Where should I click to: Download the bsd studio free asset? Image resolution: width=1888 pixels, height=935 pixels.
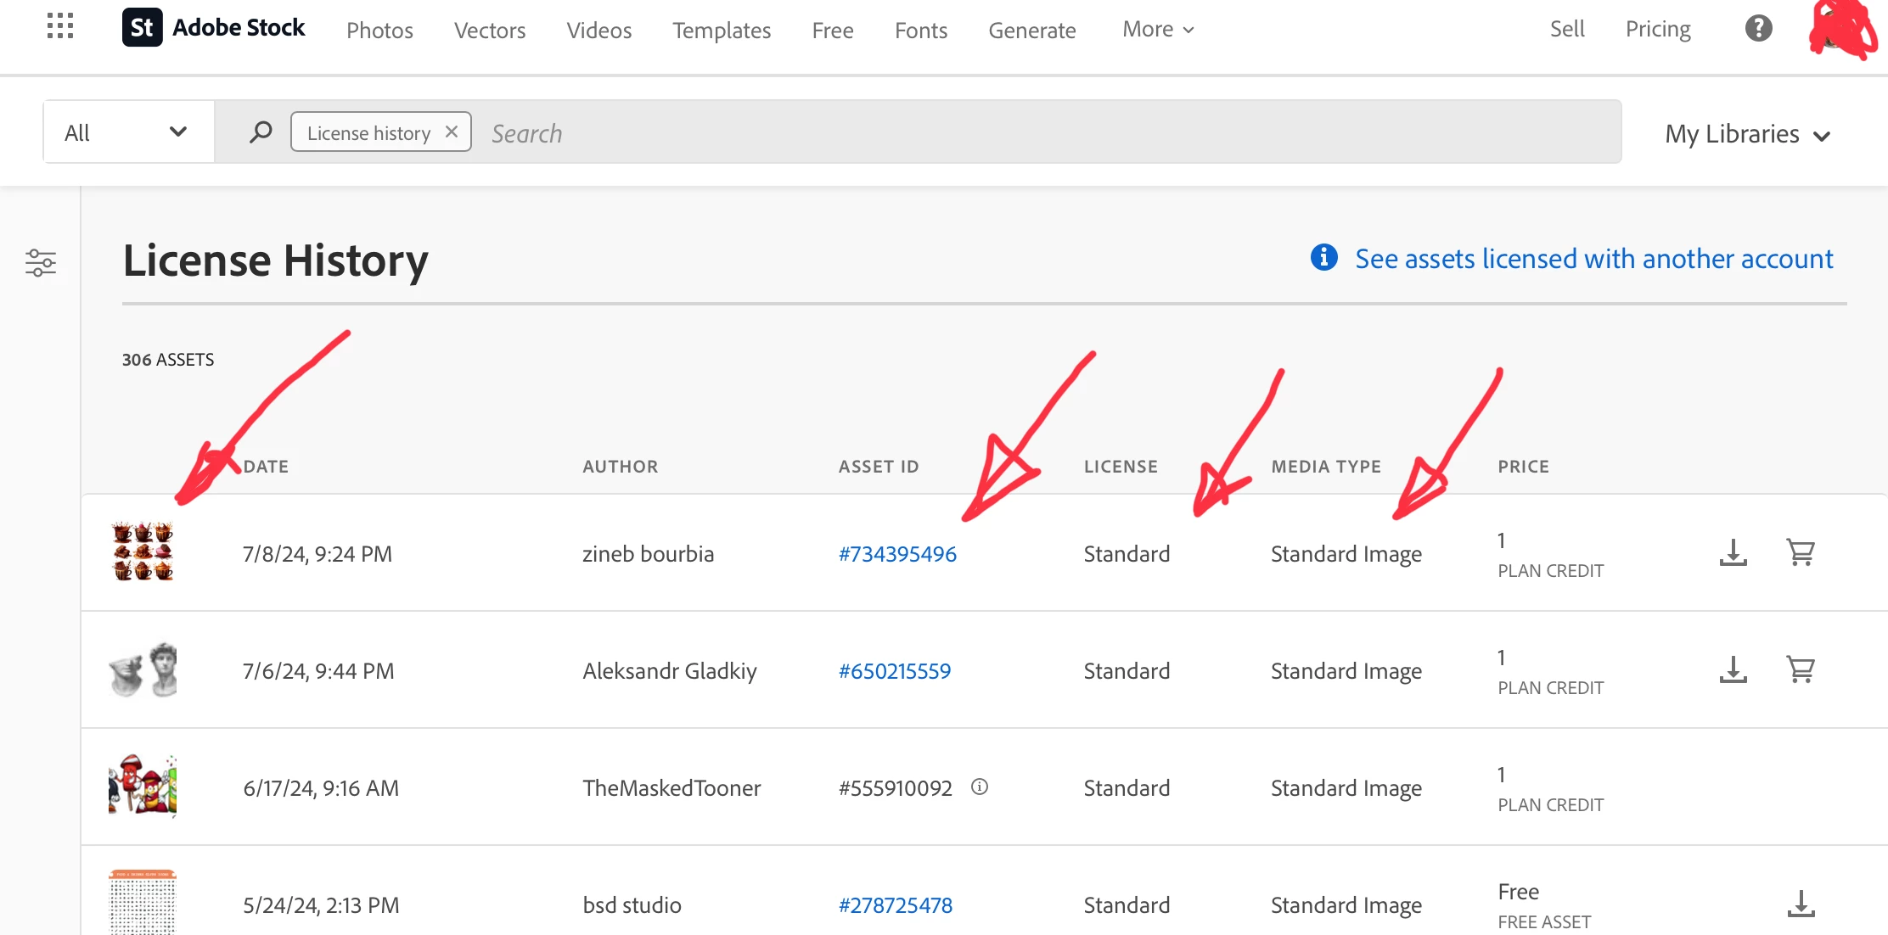[x=1800, y=904]
